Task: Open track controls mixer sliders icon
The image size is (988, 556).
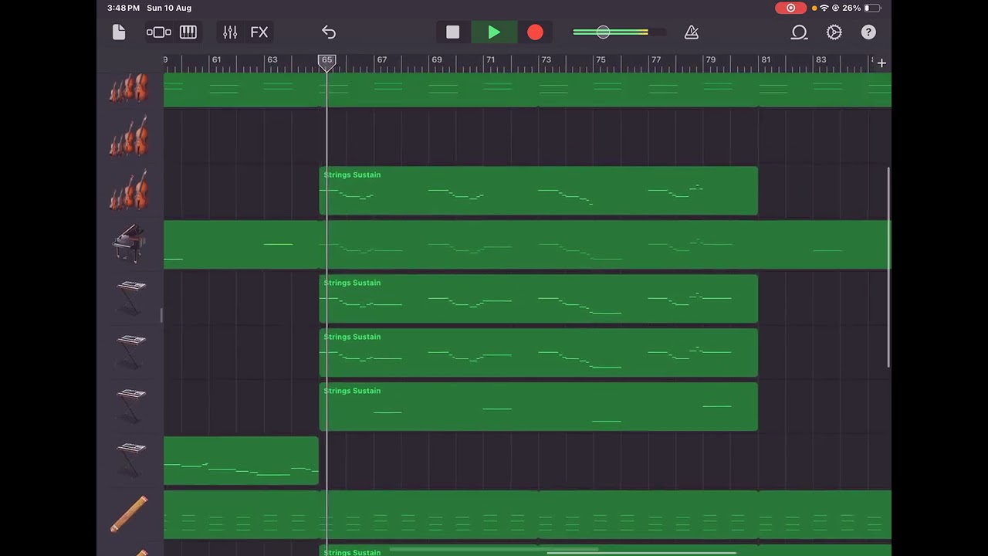Action: [x=230, y=32]
